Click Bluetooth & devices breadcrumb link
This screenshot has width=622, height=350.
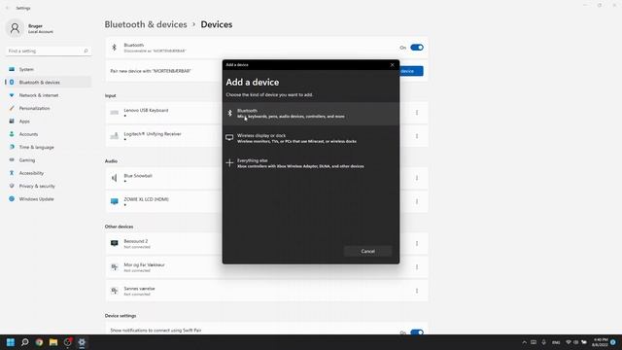[x=146, y=24]
